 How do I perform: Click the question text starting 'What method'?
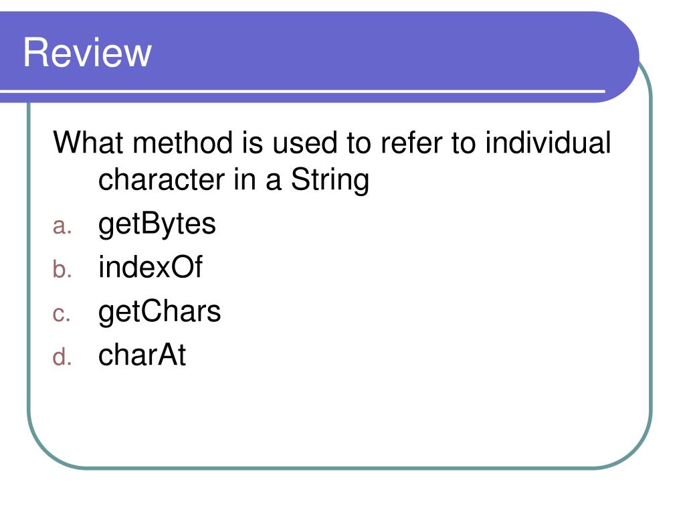[332, 161]
